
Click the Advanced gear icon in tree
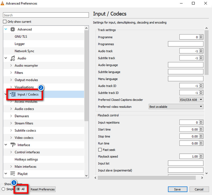(x=12, y=29)
